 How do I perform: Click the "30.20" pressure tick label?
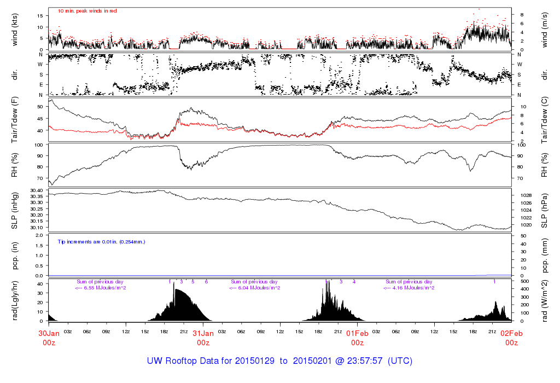pos(37,215)
